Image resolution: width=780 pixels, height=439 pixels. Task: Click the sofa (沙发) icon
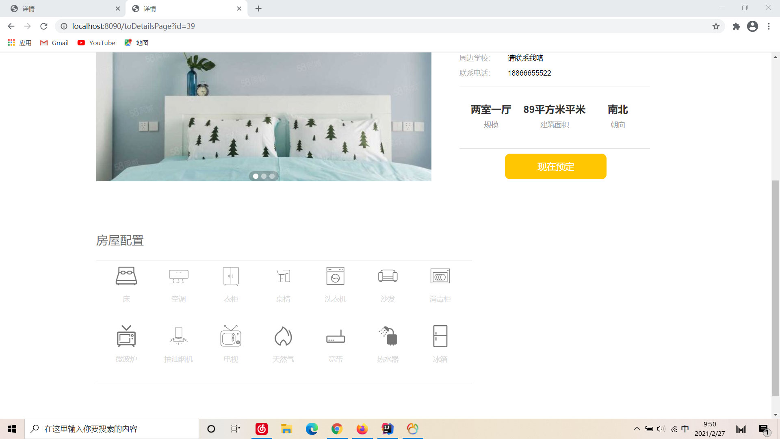[388, 276]
